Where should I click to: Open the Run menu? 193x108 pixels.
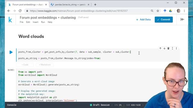pyautogui.click(x=43, y=22)
